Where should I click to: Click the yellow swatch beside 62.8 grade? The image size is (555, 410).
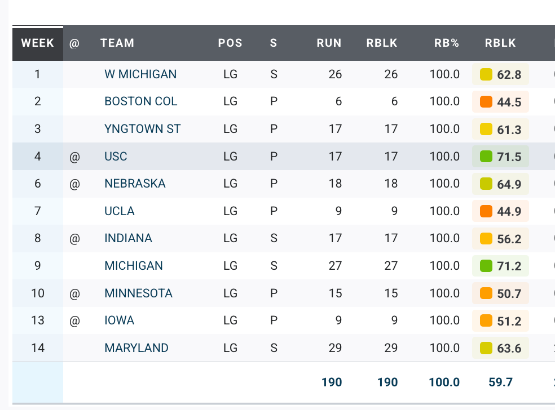tap(486, 74)
